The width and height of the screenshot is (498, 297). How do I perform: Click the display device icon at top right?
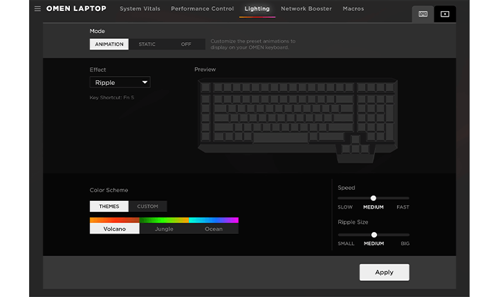click(x=445, y=14)
